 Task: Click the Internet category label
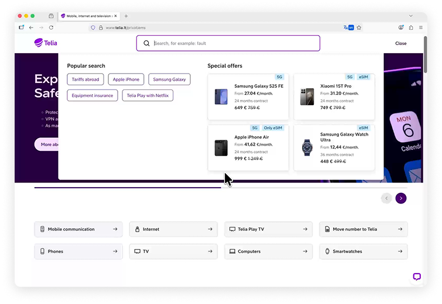pos(151,229)
